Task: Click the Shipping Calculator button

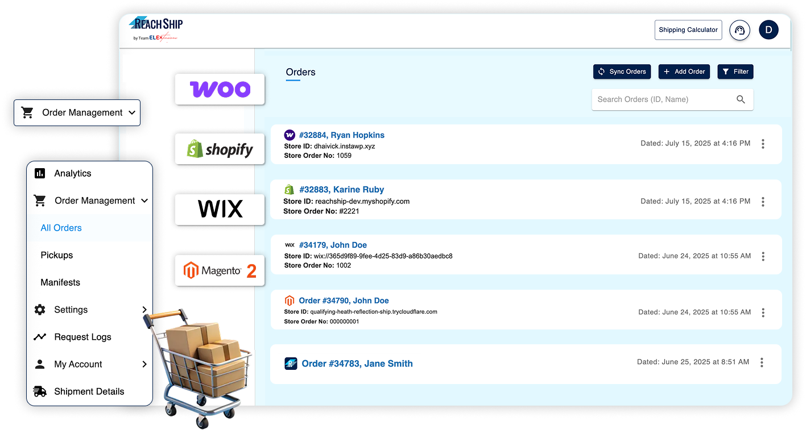Action: point(688,30)
